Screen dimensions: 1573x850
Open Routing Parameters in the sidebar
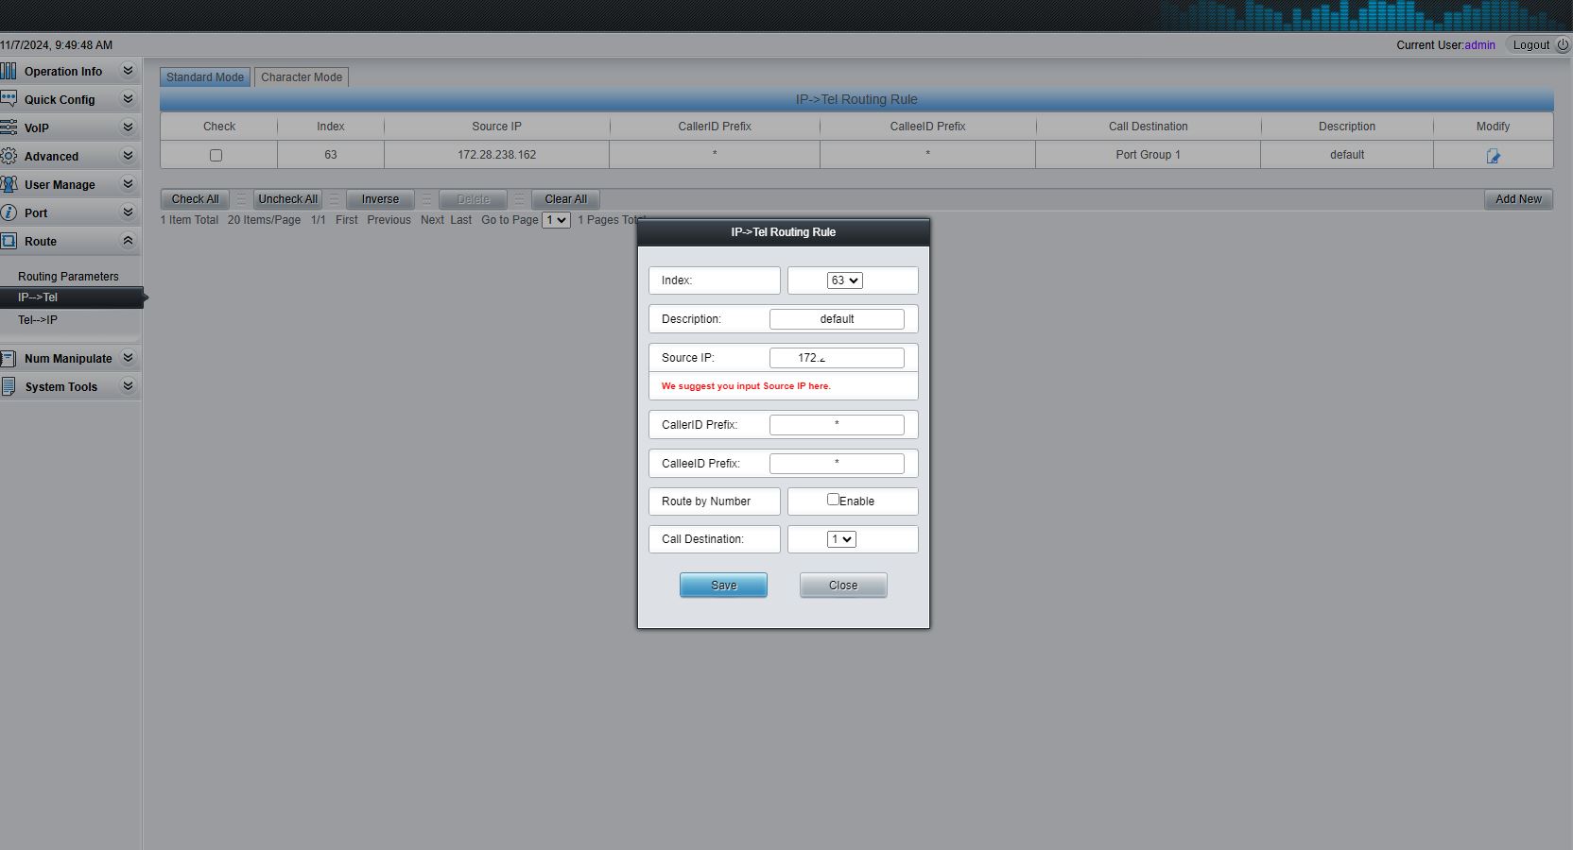pos(68,277)
